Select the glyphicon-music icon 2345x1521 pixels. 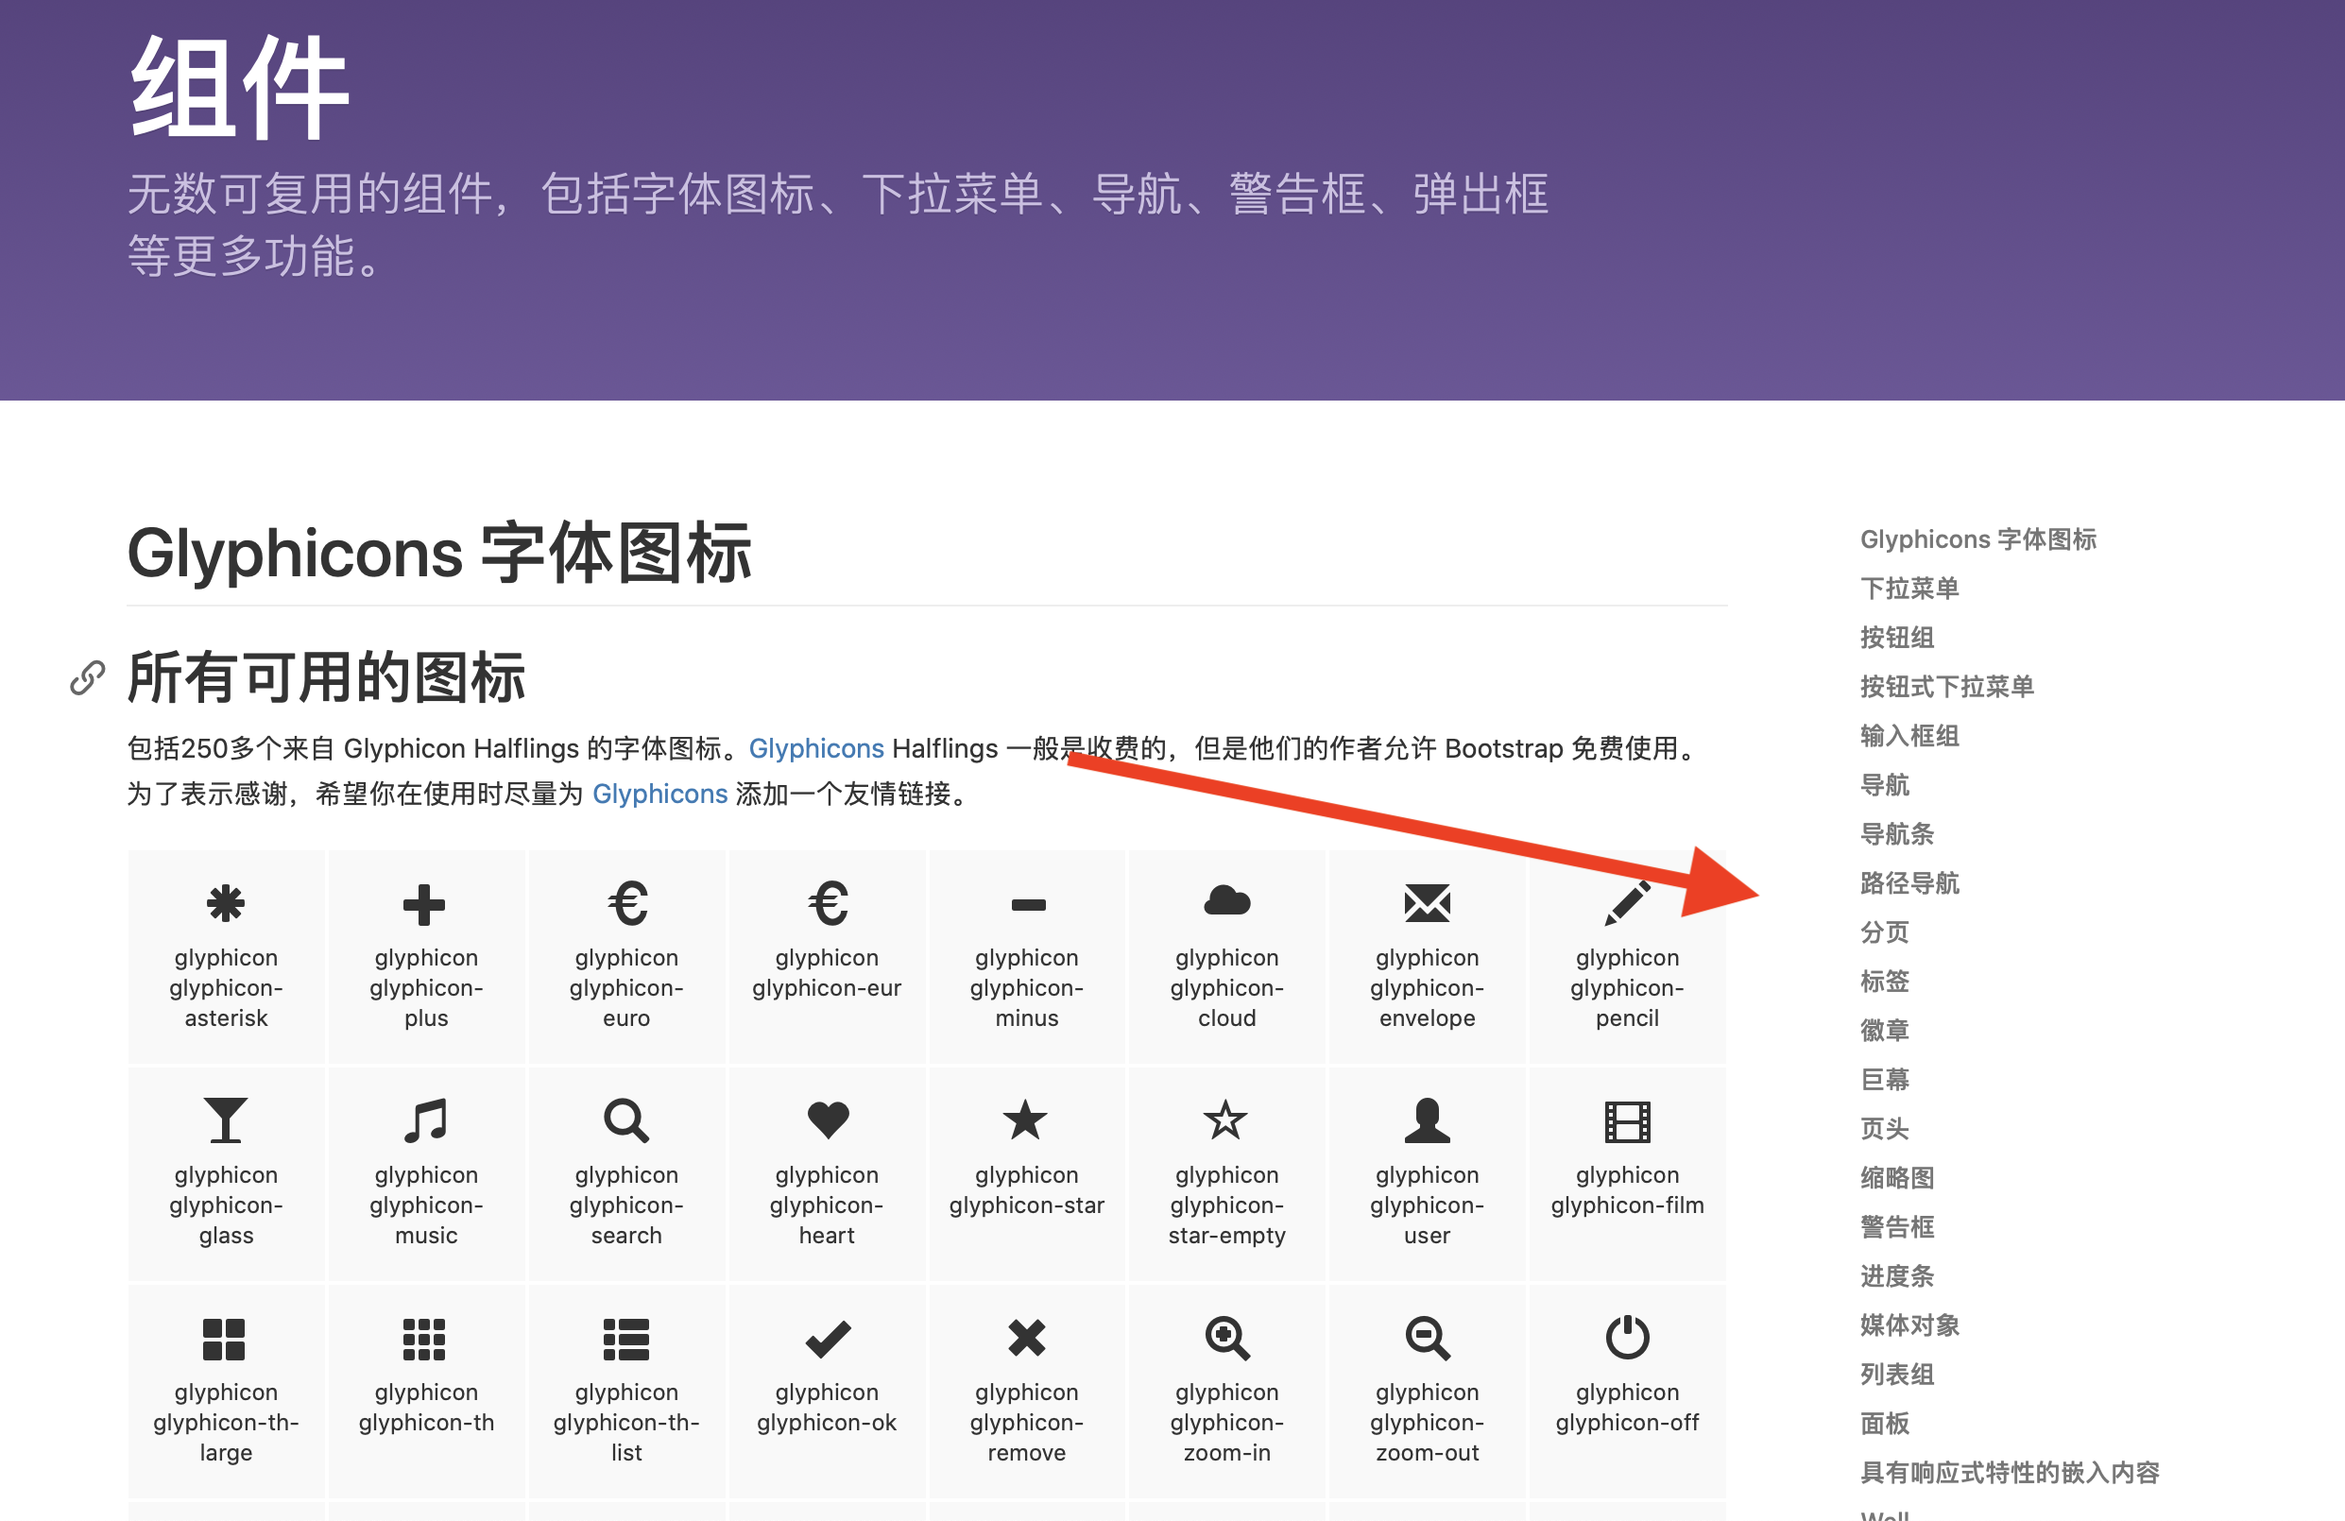(x=426, y=1120)
